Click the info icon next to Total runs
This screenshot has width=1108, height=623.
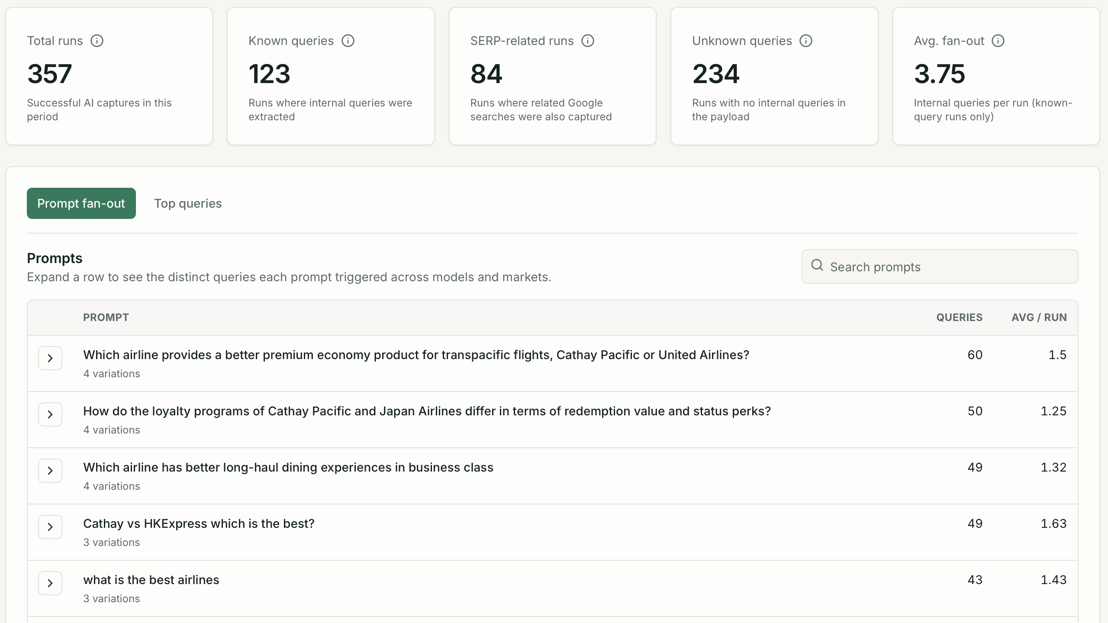pos(97,41)
